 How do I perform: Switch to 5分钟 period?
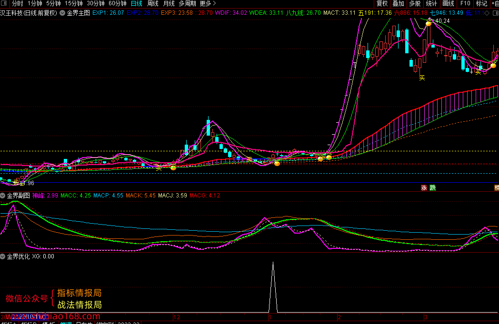point(53,3)
